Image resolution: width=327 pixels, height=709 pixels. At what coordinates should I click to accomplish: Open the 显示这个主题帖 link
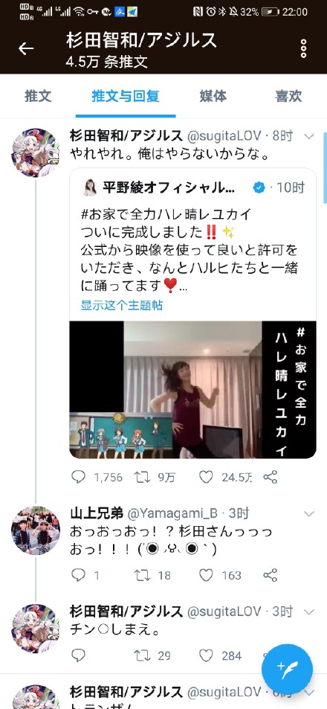pos(121,305)
